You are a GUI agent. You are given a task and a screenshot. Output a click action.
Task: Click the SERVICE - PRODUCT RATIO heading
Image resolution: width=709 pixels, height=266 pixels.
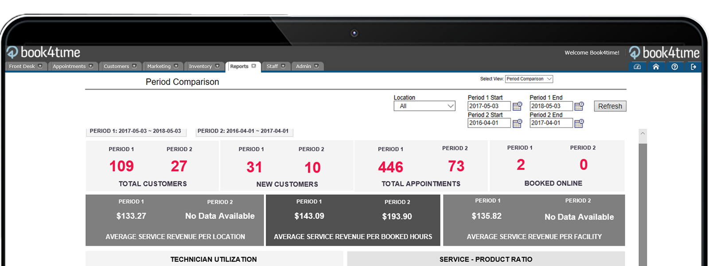coord(486,259)
